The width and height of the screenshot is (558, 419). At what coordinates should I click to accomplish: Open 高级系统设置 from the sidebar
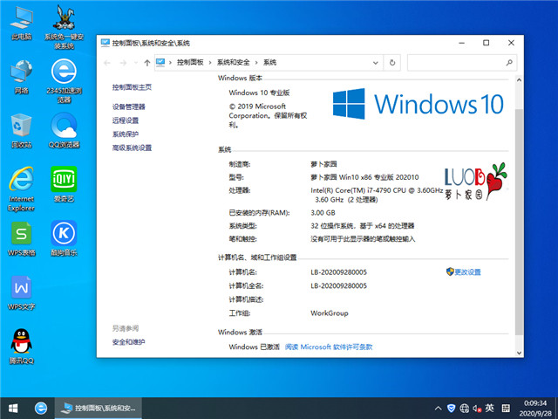132,148
